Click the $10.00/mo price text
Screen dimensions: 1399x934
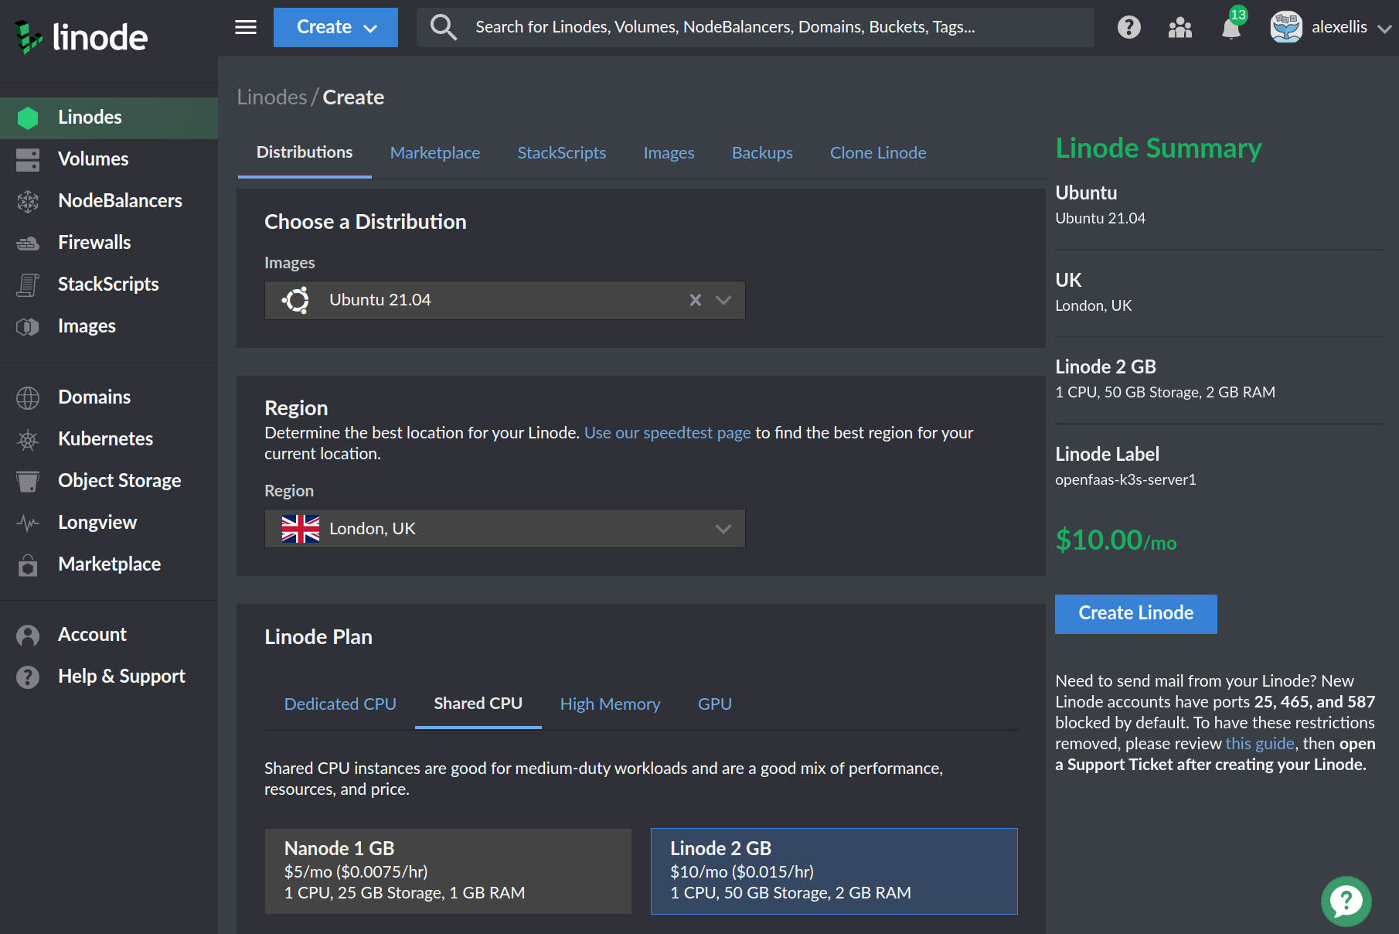1116,540
